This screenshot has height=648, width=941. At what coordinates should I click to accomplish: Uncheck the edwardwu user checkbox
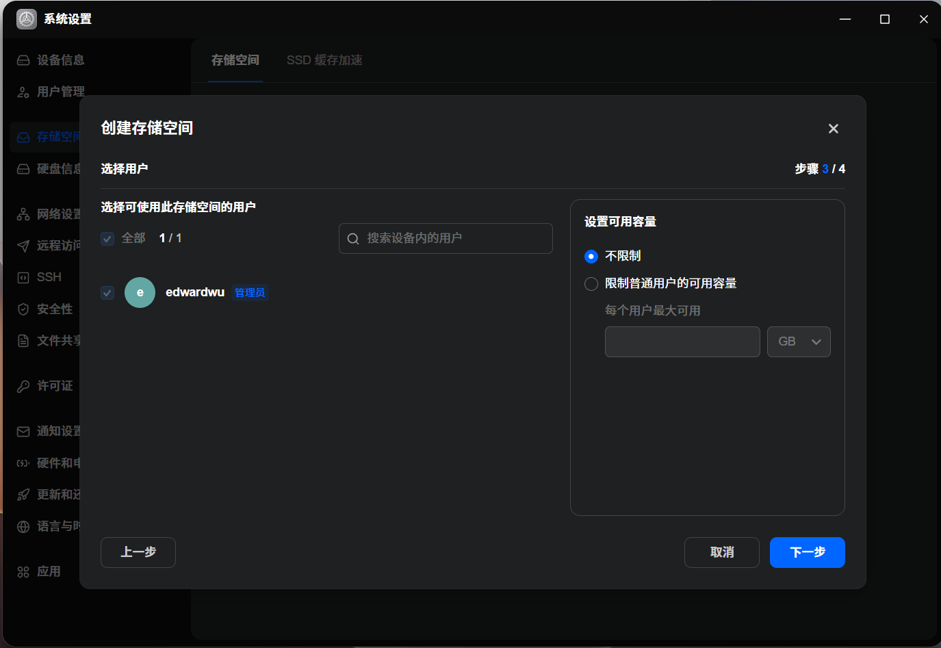point(107,293)
